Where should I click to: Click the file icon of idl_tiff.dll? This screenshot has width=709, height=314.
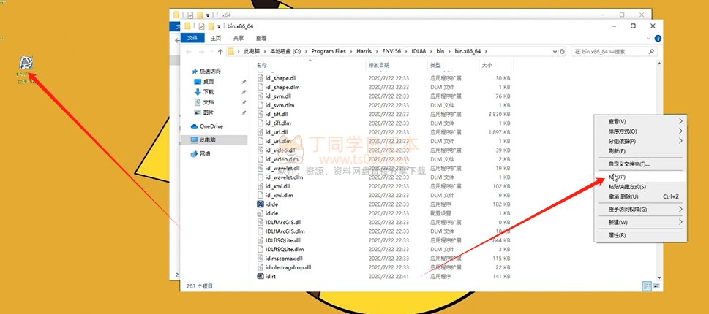click(260, 114)
